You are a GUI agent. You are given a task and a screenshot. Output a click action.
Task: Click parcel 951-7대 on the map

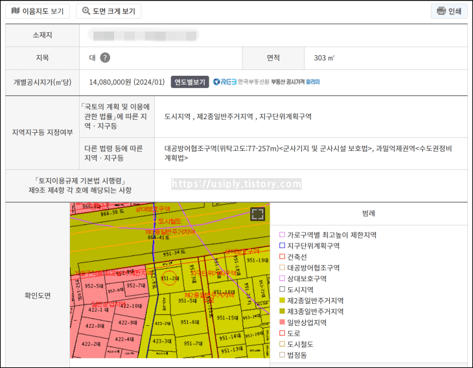point(193,343)
